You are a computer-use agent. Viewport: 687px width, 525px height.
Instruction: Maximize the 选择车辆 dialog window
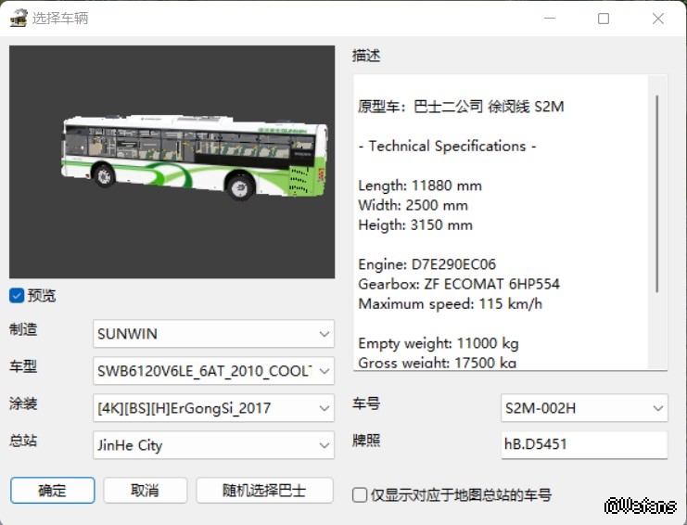[604, 19]
